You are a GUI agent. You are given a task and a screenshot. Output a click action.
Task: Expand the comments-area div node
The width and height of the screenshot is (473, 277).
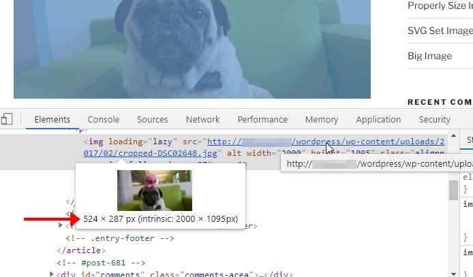(52, 274)
